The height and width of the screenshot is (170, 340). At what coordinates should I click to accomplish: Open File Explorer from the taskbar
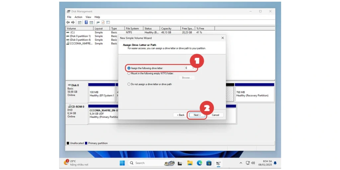[190, 163]
